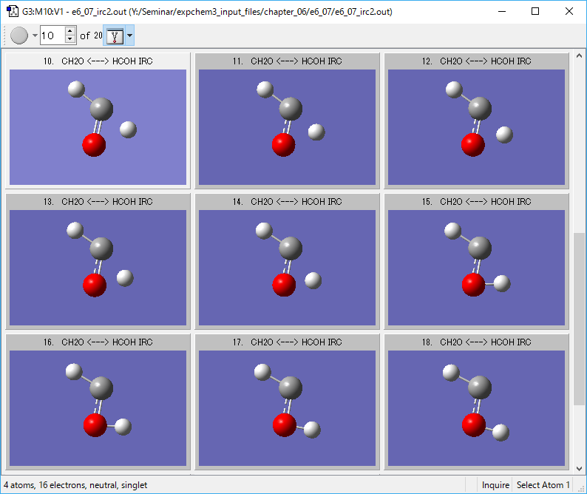This screenshot has width=587, height=494.
Task: Click the toolbar drag handle grip
Action: [x=5, y=35]
